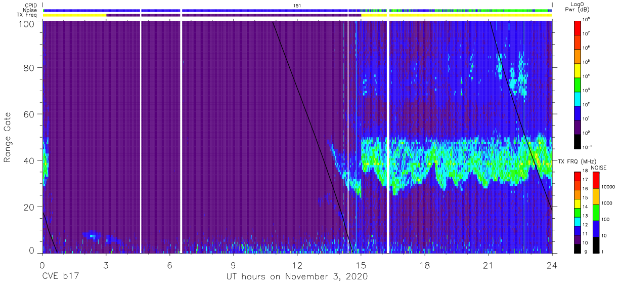Select the red top swatch of TX FRQ colorbar
Image resolution: width=621 pixels, height=287 pixels.
(579, 176)
